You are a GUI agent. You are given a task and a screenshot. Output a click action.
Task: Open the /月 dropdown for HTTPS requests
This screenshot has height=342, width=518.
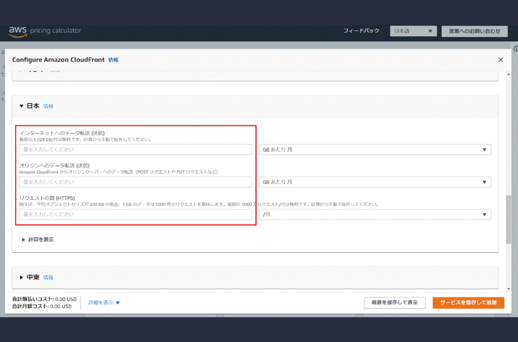click(375, 214)
